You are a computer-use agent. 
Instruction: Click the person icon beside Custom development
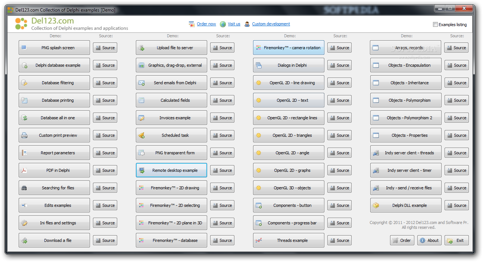tap(247, 24)
